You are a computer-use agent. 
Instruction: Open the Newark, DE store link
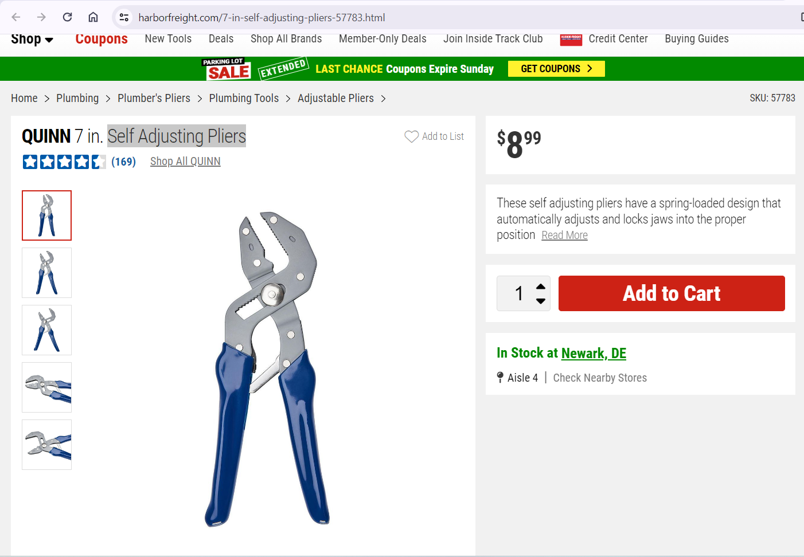point(594,353)
